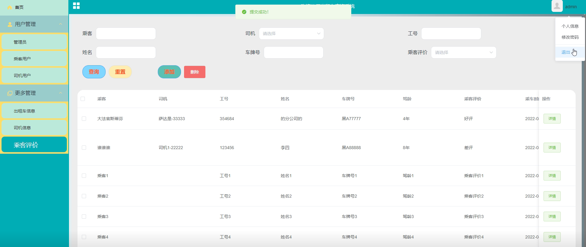This screenshot has height=247, width=586.
Task: Click cell 司机1-22222
Action: click(171, 148)
